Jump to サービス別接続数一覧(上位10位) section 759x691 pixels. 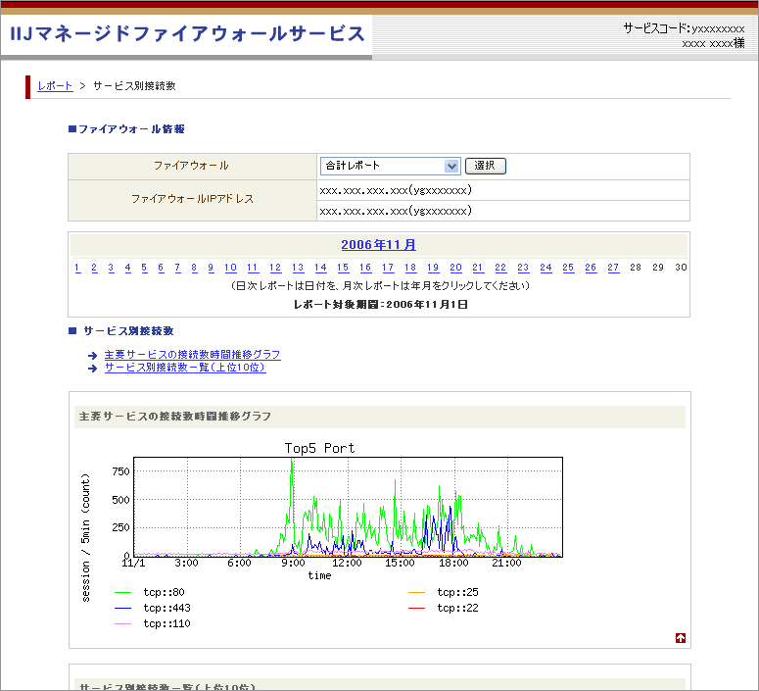tap(184, 368)
